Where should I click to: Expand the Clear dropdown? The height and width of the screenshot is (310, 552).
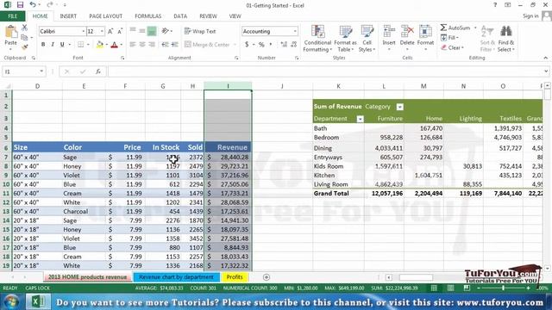462,48
